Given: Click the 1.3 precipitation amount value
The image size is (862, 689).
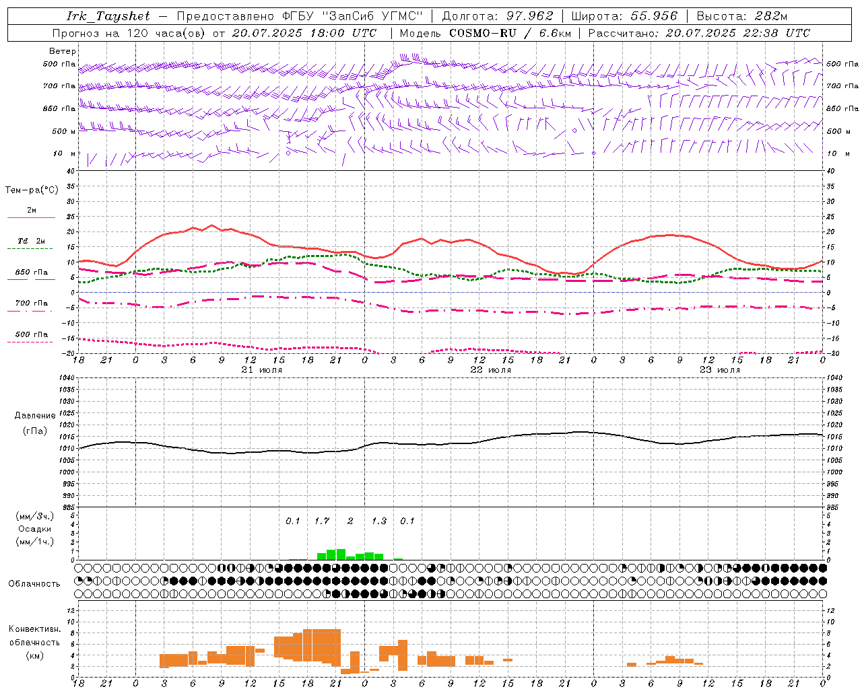Looking at the screenshot, I should (379, 521).
